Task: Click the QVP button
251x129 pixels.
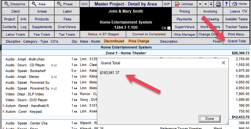Action: (167, 4)
